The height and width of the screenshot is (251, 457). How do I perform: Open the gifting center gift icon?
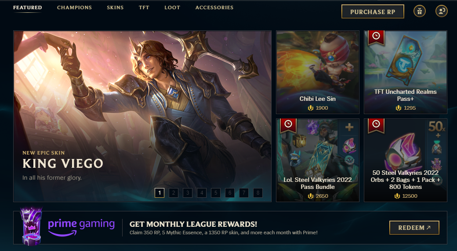419,11
